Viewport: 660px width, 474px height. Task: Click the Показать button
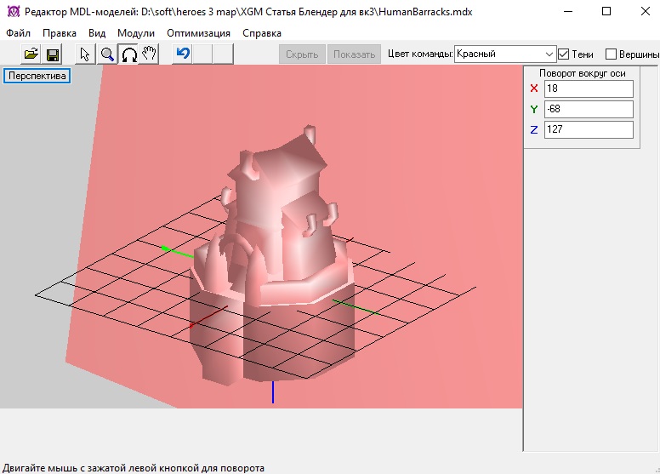tap(354, 54)
